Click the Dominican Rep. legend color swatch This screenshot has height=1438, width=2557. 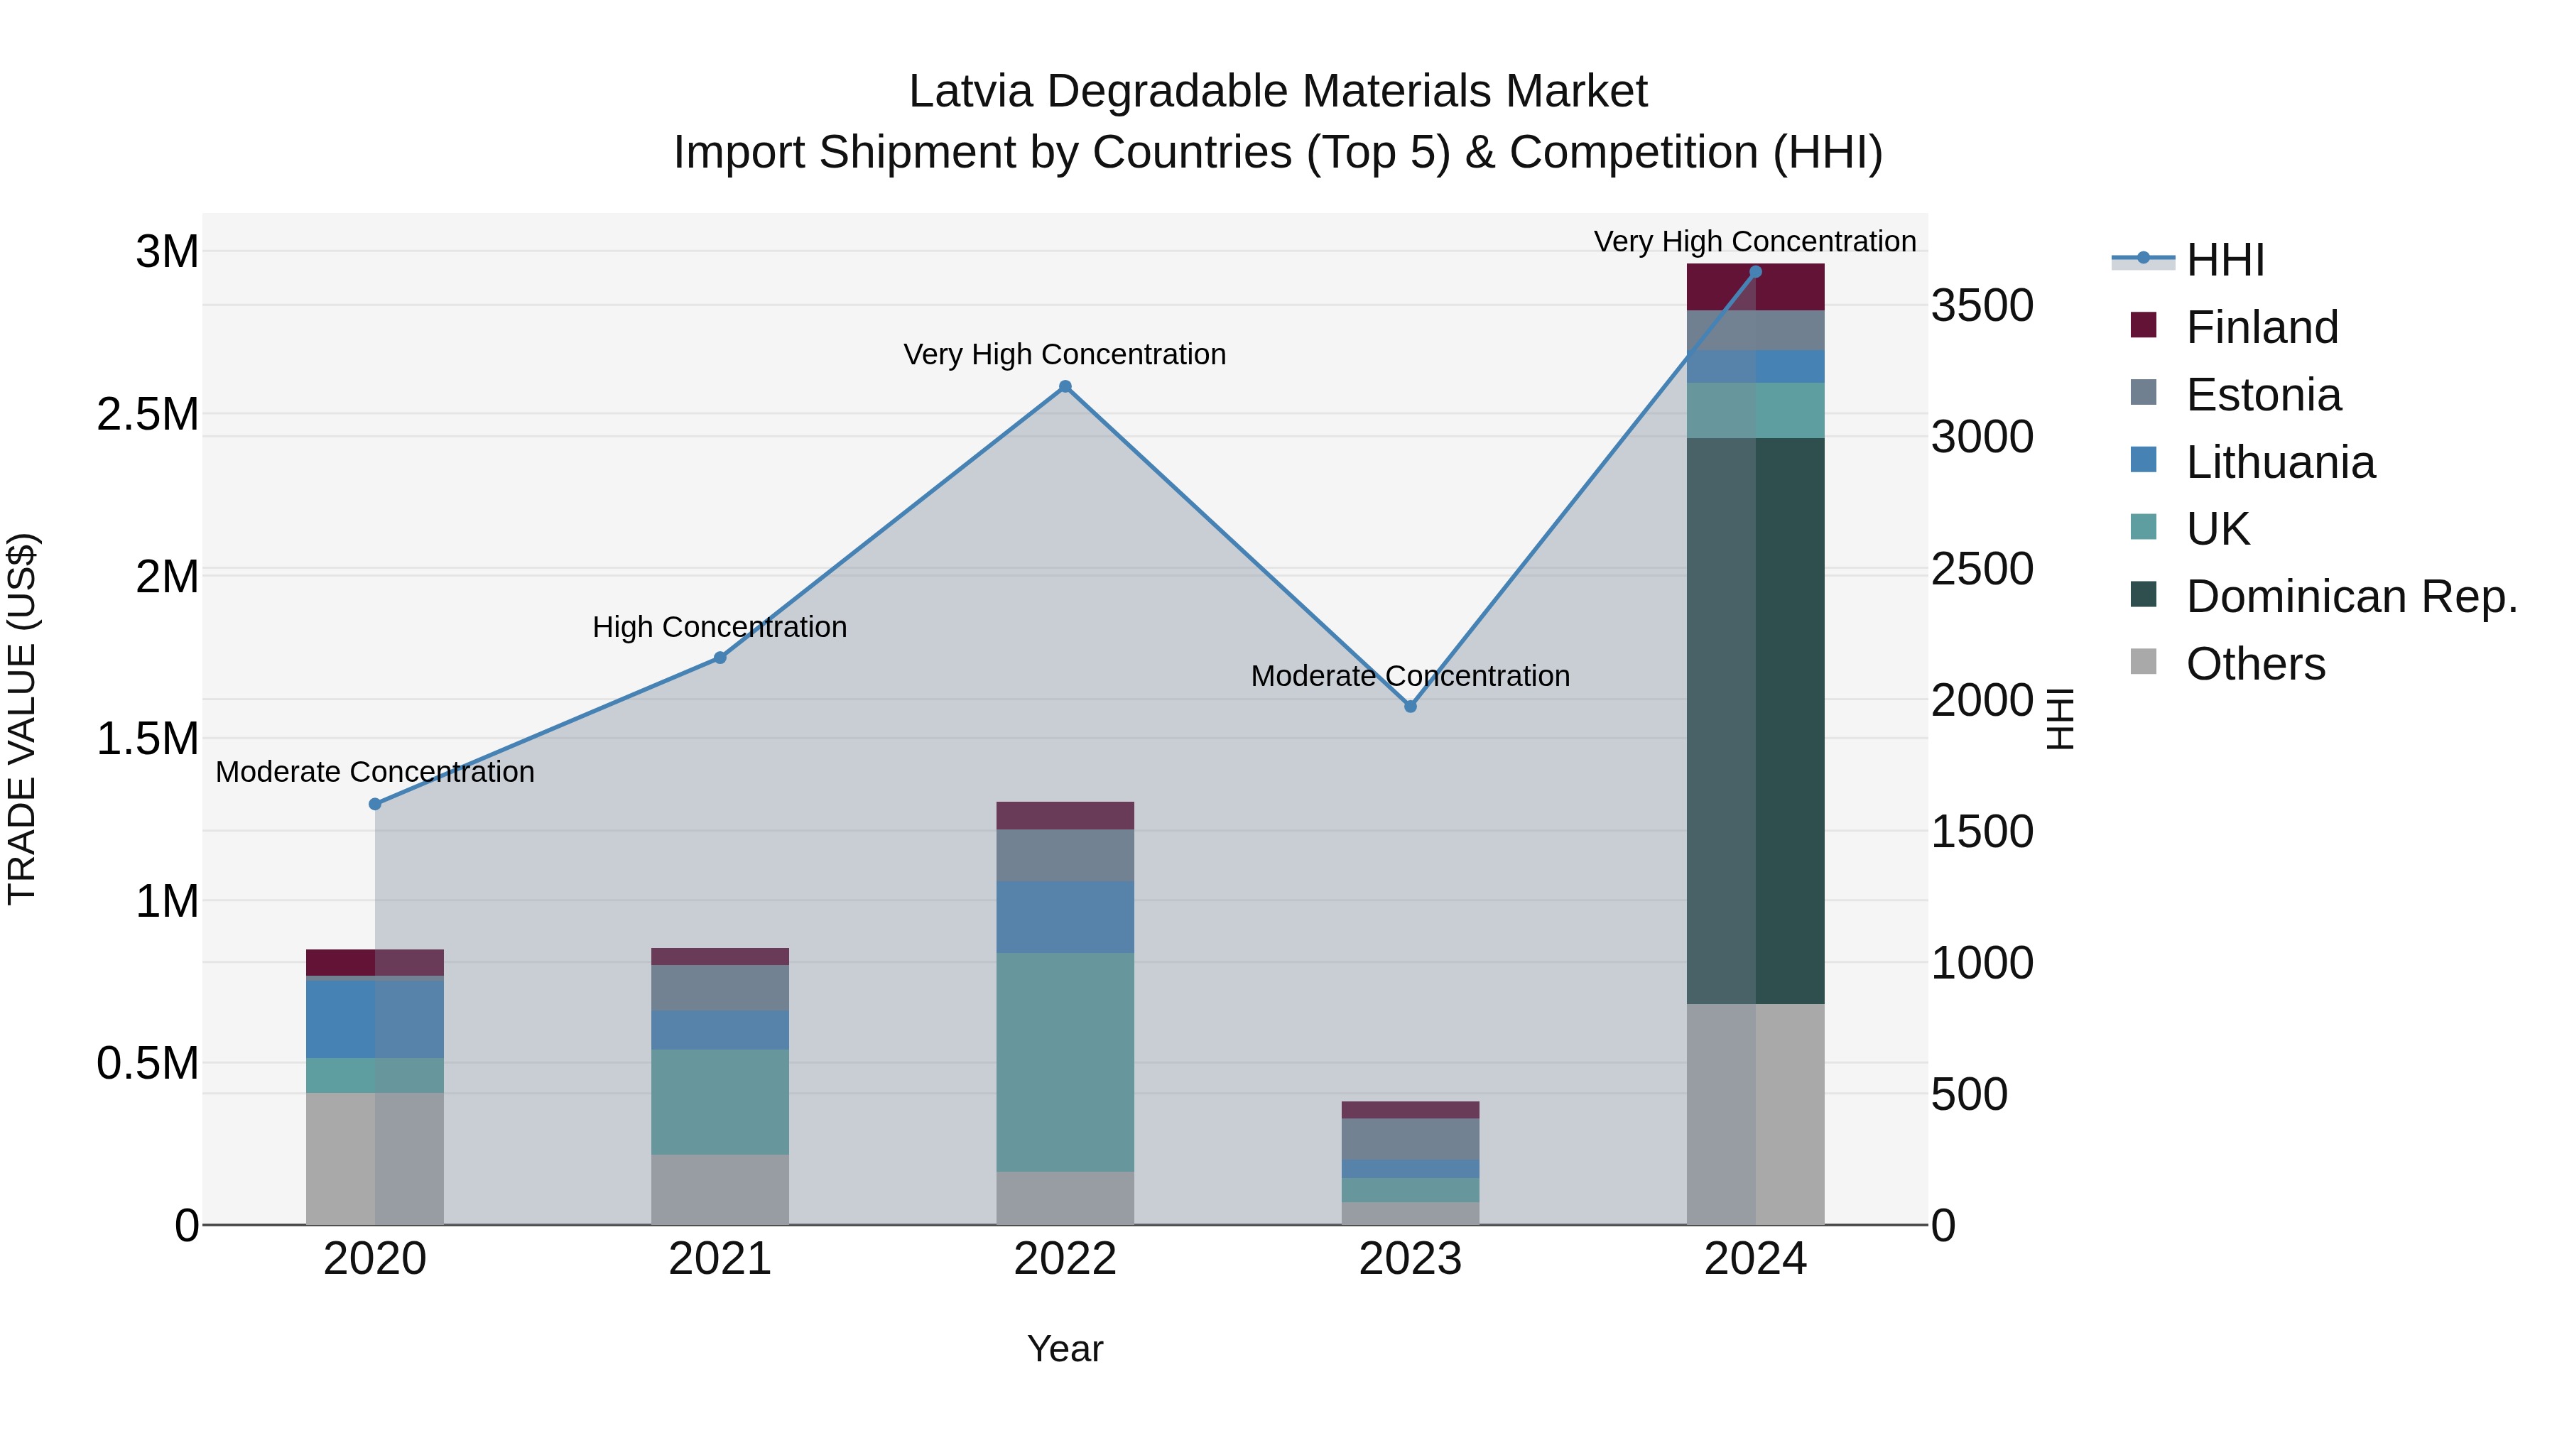pyautogui.click(x=2143, y=594)
